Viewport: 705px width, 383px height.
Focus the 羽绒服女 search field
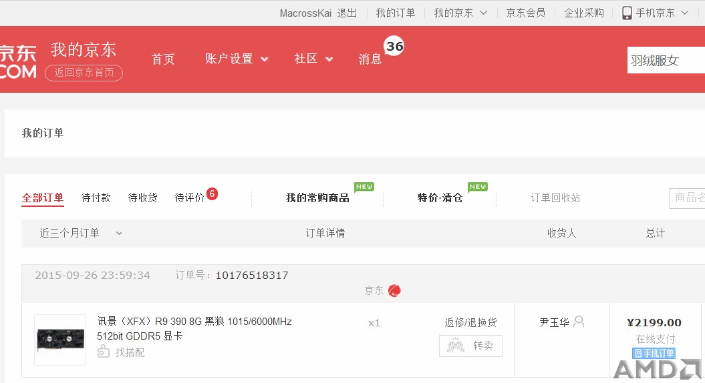pyautogui.click(x=666, y=60)
